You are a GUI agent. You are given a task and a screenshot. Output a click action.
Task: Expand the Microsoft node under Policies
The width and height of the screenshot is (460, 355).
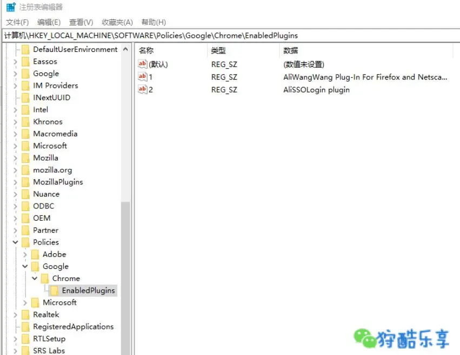pos(25,303)
